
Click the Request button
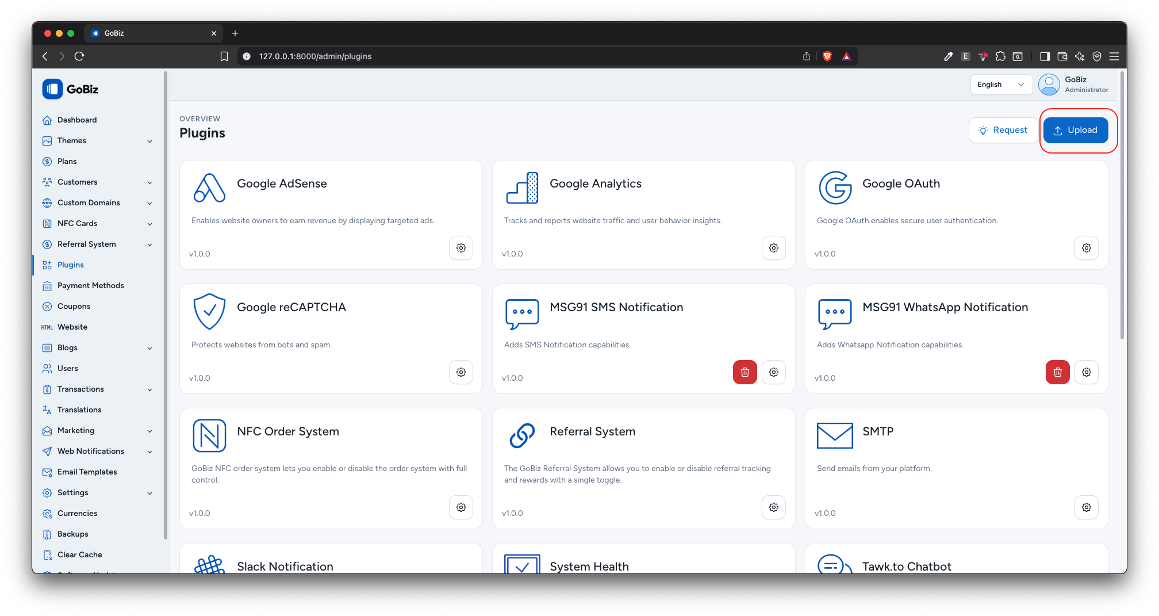1003,131
